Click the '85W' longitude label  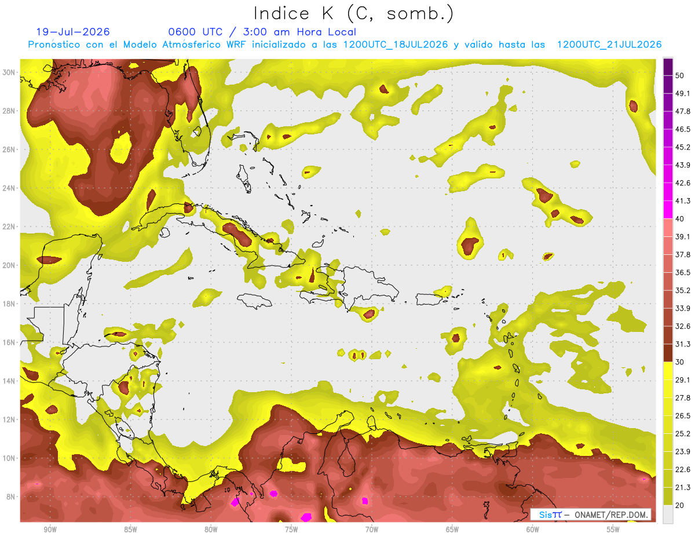pos(130,530)
